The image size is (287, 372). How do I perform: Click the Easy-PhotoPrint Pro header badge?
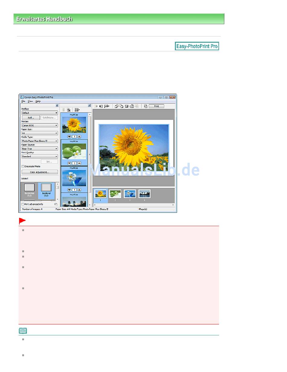tap(197, 46)
